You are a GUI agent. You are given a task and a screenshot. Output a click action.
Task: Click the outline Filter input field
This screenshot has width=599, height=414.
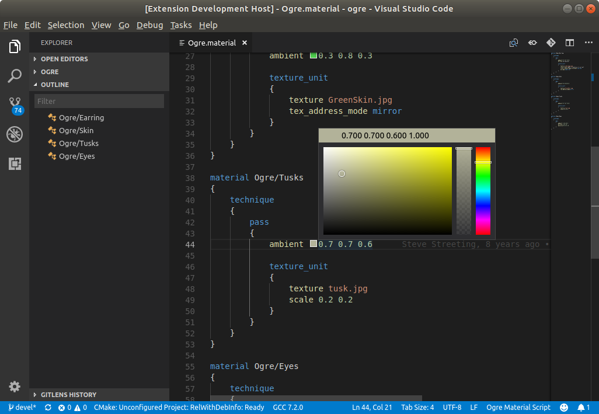click(99, 101)
